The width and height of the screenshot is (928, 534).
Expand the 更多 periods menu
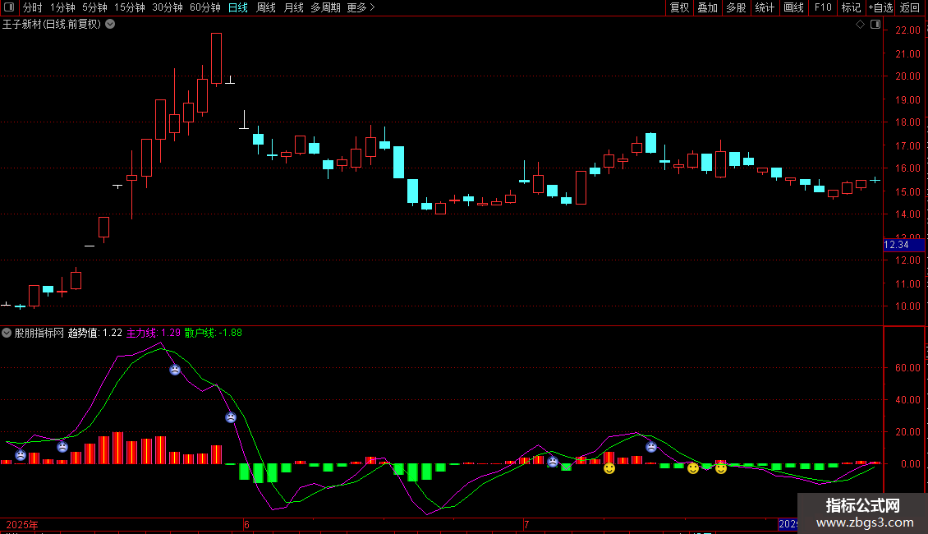click(361, 7)
